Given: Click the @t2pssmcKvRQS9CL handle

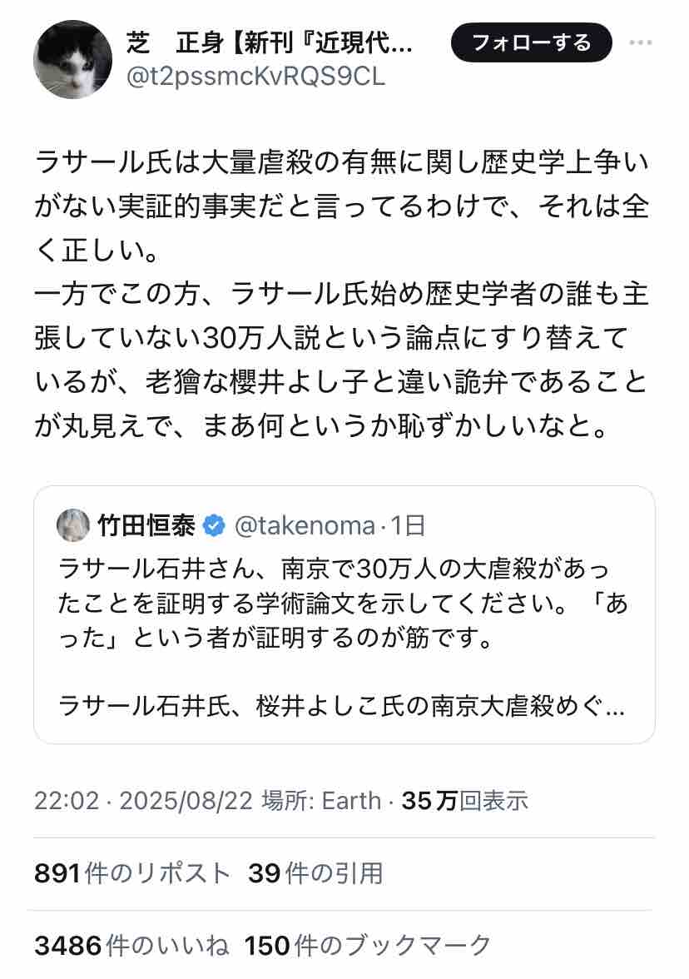Looking at the screenshot, I should coord(255,77).
